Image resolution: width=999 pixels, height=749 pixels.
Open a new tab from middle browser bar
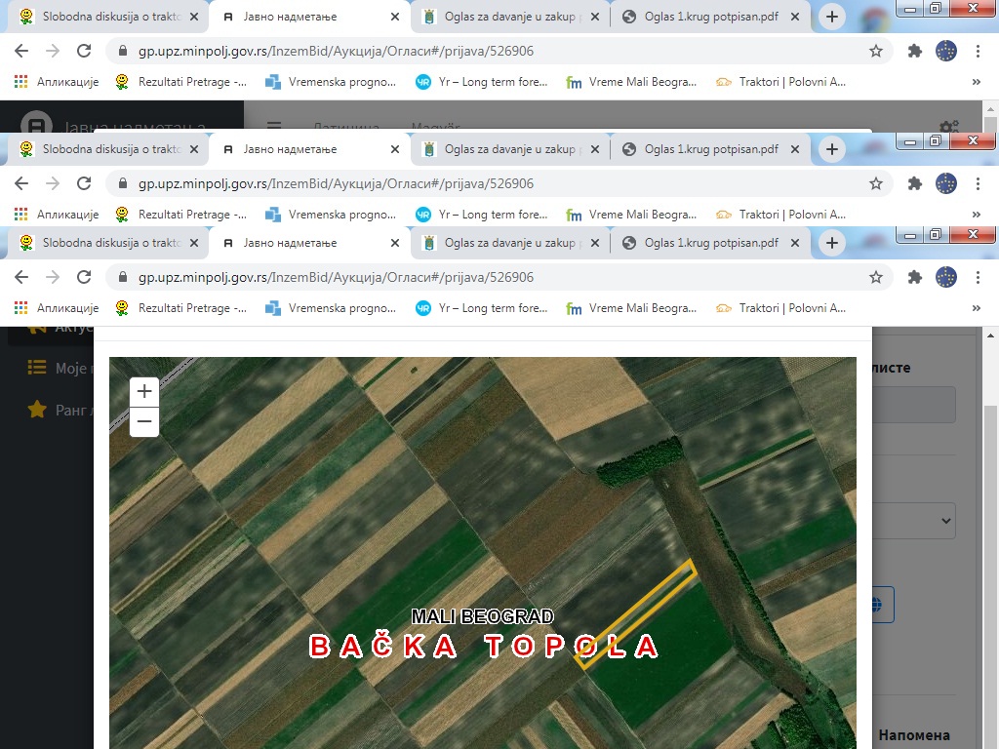coord(831,149)
